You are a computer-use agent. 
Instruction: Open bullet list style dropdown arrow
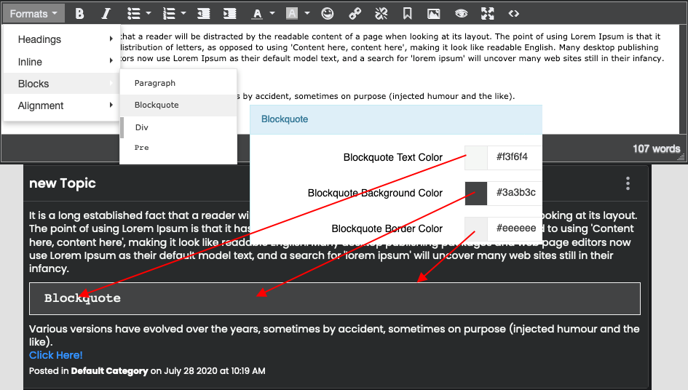click(x=149, y=14)
